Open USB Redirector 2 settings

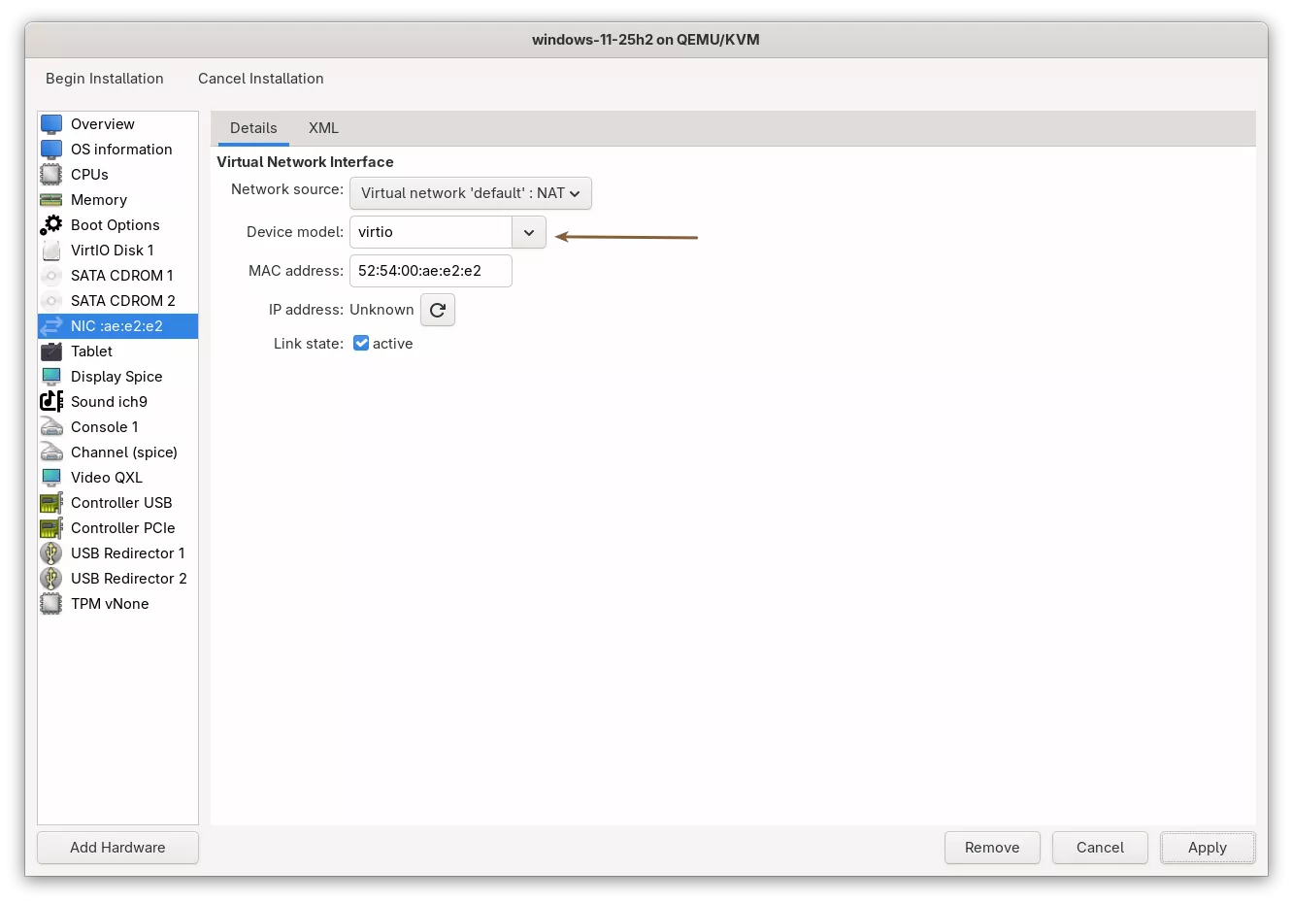coord(129,578)
